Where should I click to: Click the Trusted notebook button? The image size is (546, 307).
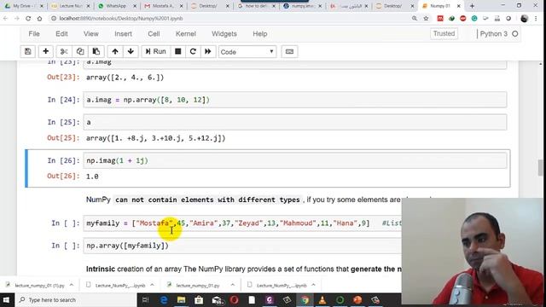[444, 33]
